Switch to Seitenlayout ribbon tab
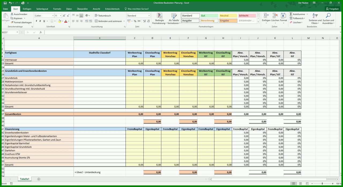This screenshot has height=187, width=343. click(x=42, y=9)
